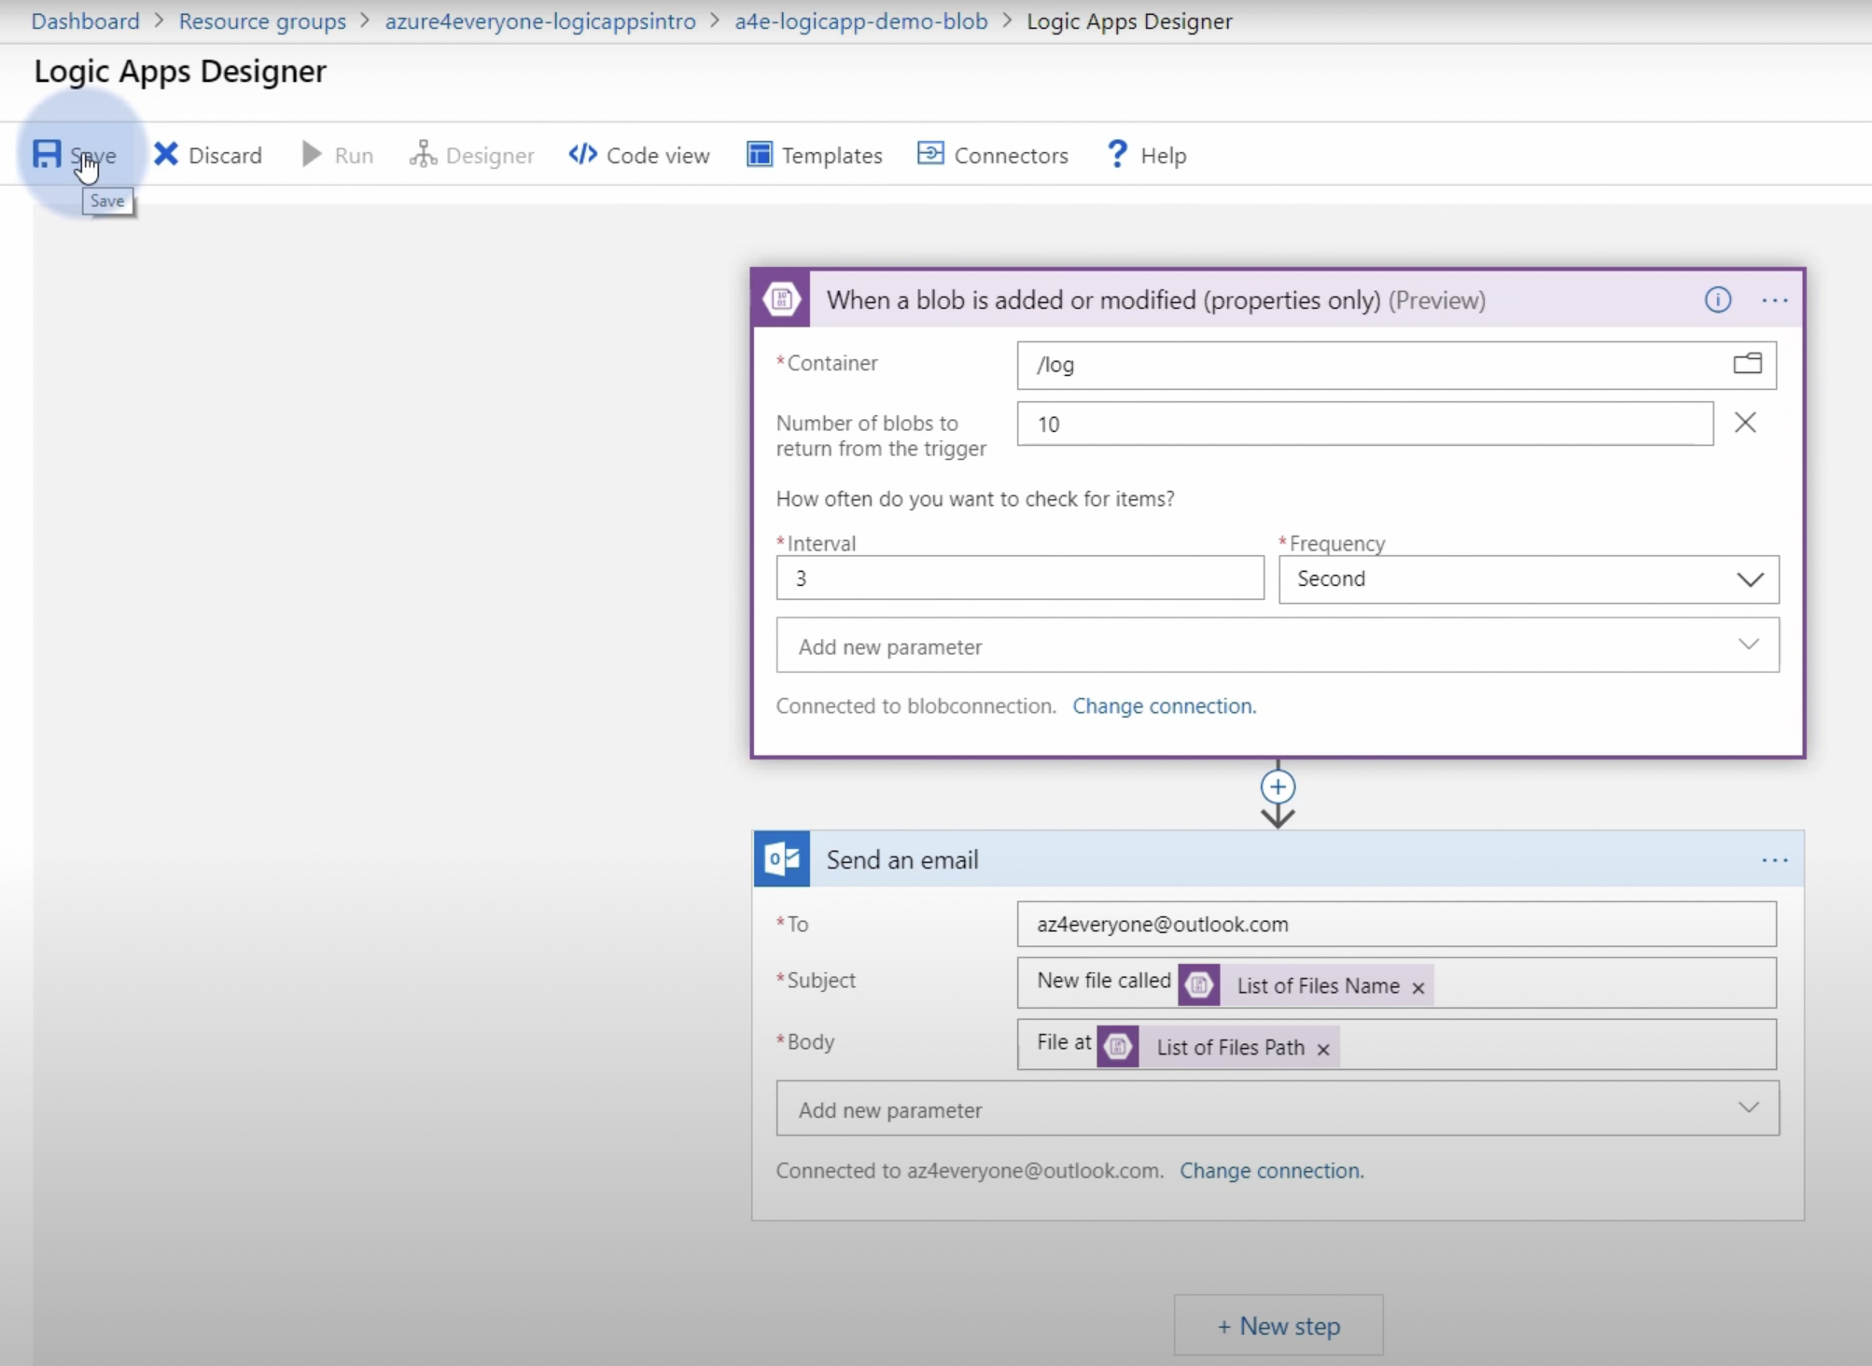This screenshot has height=1366, width=1872.
Task: Change the blobconnection connection
Action: [x=1164, y=705]
